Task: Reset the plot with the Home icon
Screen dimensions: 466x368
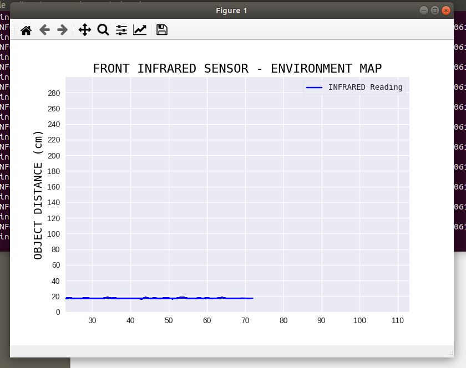Action: [26, 30]
